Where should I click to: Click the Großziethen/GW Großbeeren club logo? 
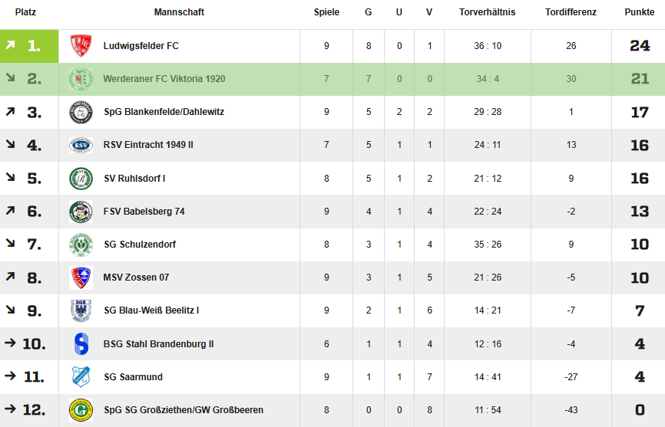[x=81, y=410]
